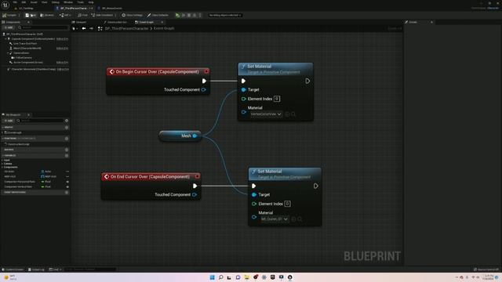Open the Help menu
Image resolution: width=502 pixels, height=282 pixels.
click(91, 2)
